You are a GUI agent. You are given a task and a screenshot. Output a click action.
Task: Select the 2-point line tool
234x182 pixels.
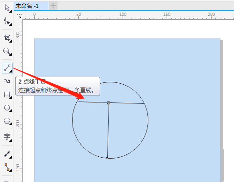point(7,68)
